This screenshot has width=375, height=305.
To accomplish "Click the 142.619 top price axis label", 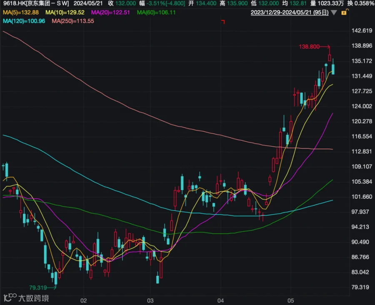I will point(362,30).
